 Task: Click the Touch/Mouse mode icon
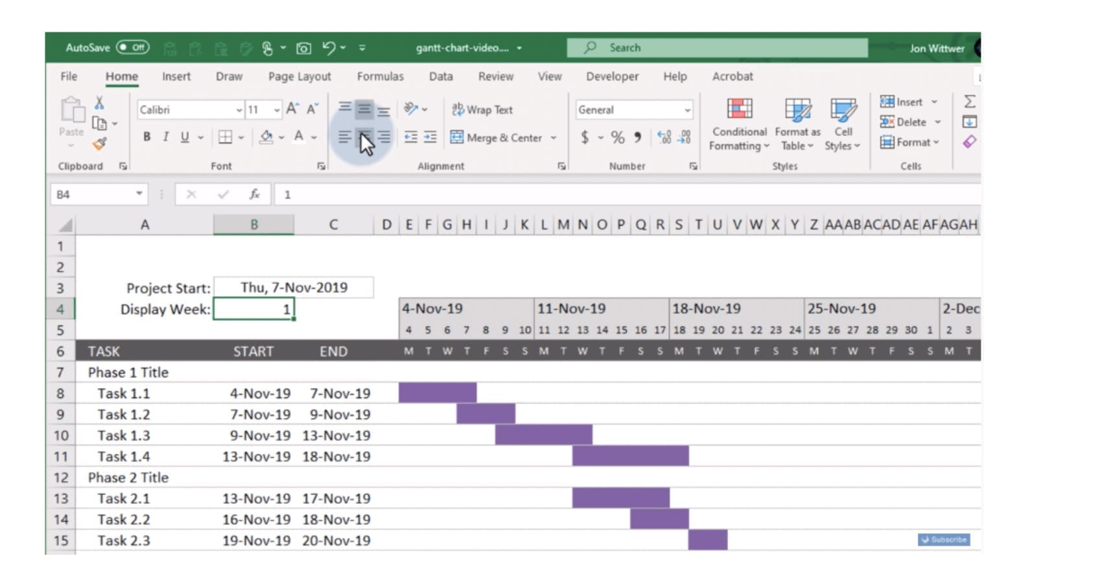click(x=267, y=48)
